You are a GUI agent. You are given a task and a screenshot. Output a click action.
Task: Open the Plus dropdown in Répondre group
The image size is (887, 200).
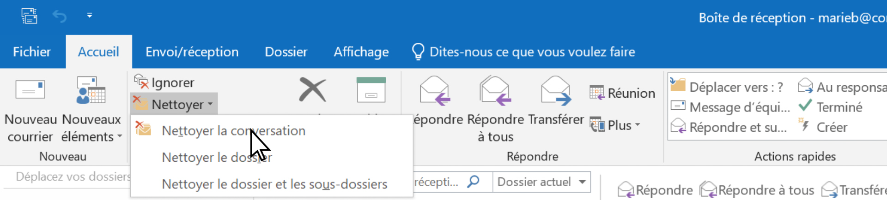click(616, 125)
